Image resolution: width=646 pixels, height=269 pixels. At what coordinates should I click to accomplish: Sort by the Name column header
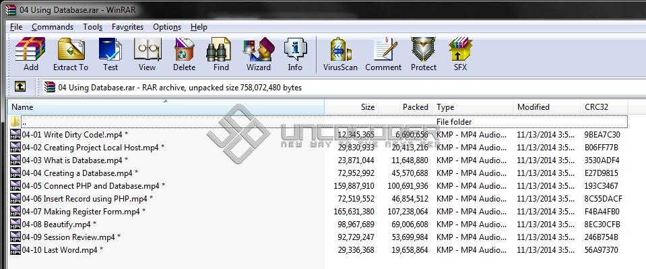(x=166, y=107)
